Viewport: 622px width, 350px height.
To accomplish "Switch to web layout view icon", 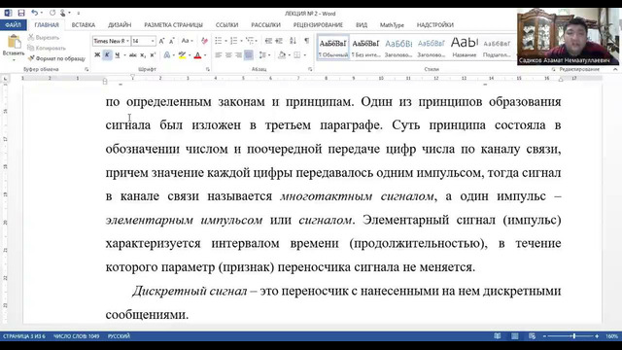I will (x=532, y=336).
